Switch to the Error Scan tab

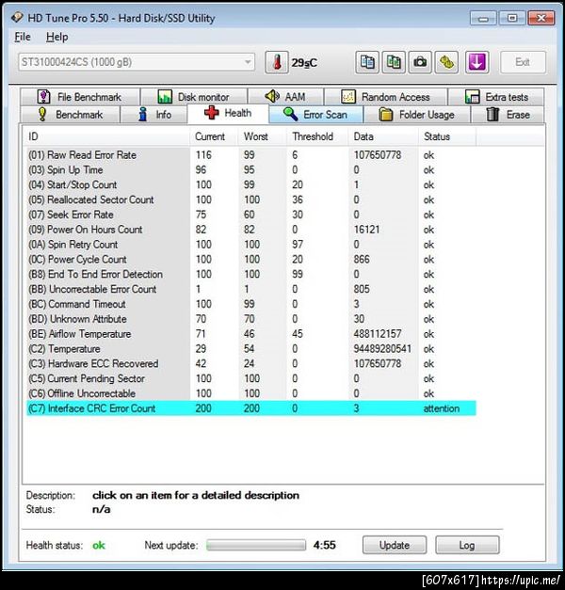(x=315, y=115)
